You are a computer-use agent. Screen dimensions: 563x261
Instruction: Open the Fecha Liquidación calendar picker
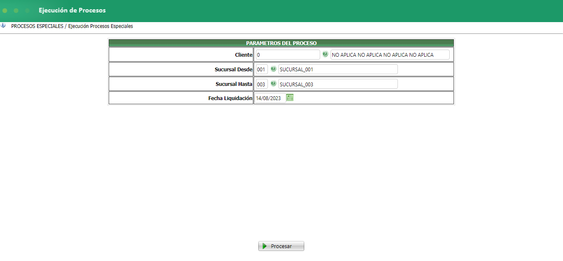pyautogui.click(x=290, y=98)
